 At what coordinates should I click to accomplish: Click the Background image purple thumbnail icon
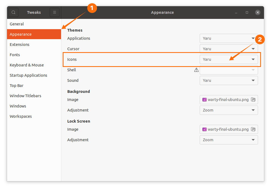[x=205, y=100]
